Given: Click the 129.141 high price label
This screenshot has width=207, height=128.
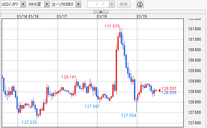Looking at the screenshot, I should coord(69,77).
